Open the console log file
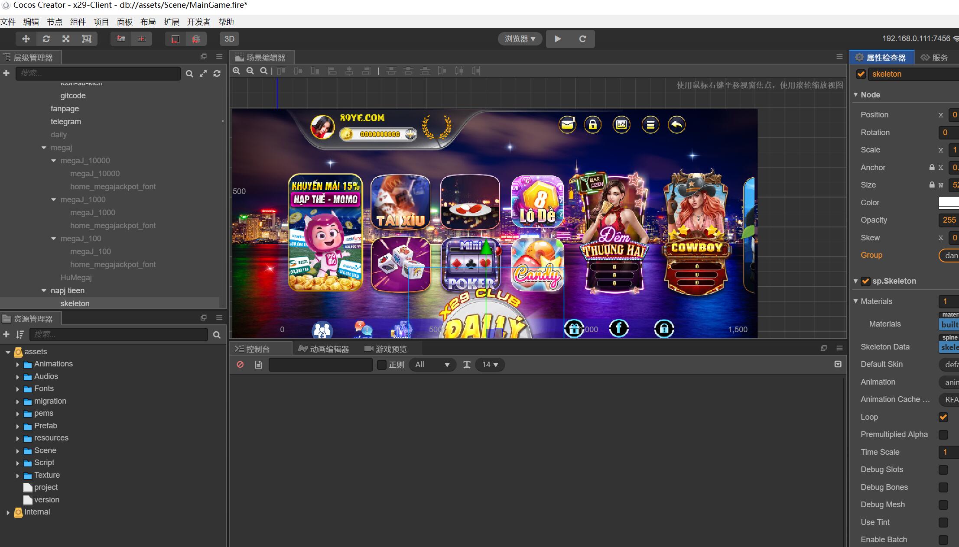Screen dimensions: 959x547 (259, 365)
